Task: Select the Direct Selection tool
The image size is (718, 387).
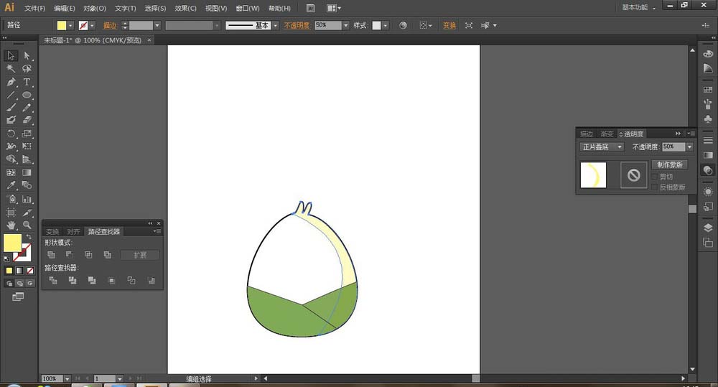Action: coord(27,56)
